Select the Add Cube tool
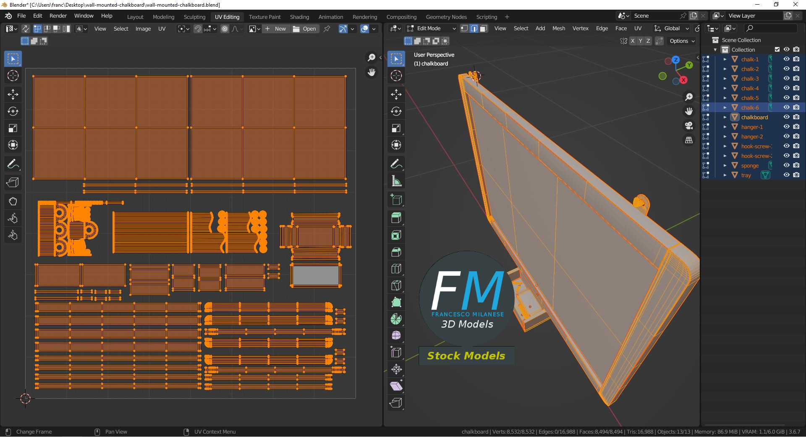806x437 pixels. coord(396,200)
